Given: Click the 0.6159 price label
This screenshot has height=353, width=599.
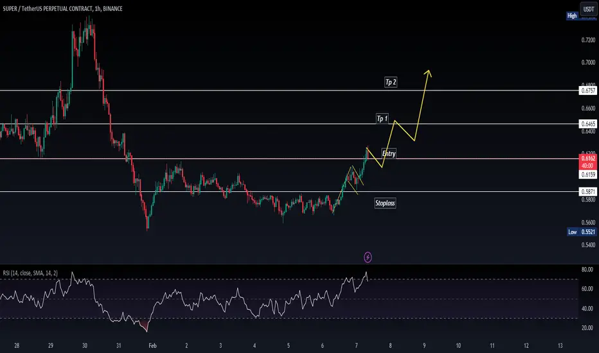Looking at the screenshot, I should click(x=588, y=175).
